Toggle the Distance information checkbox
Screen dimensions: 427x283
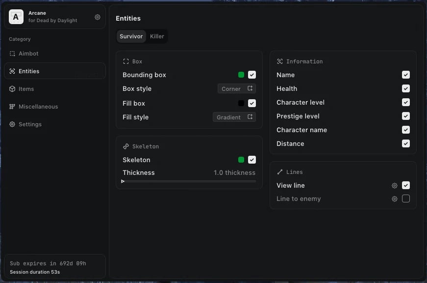[x=406, y=144]
